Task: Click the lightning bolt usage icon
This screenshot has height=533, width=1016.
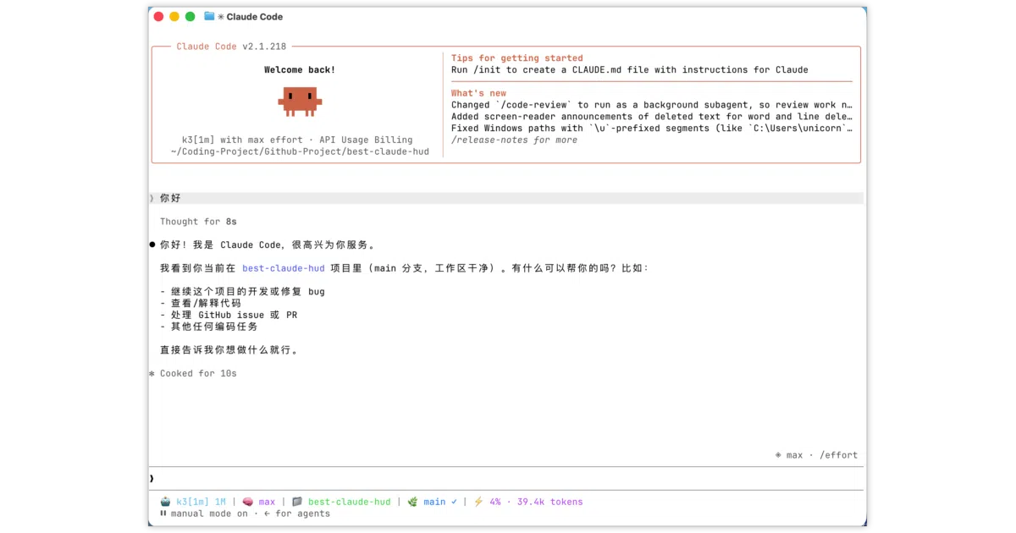Action: click(x=478, y=502)
